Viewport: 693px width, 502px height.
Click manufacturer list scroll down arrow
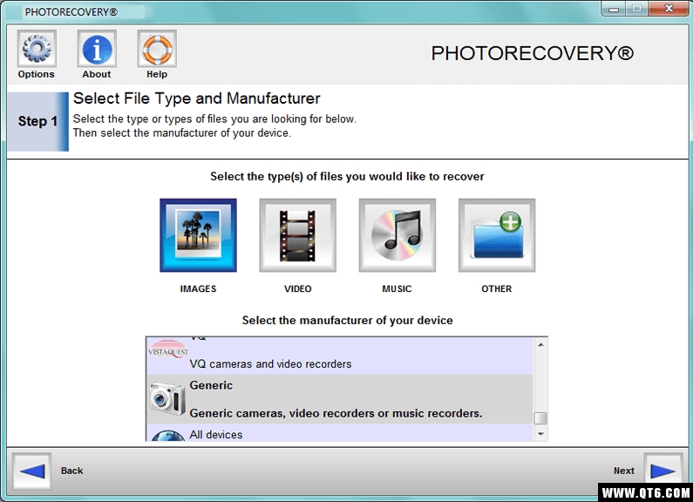click(x=540, y=434)
